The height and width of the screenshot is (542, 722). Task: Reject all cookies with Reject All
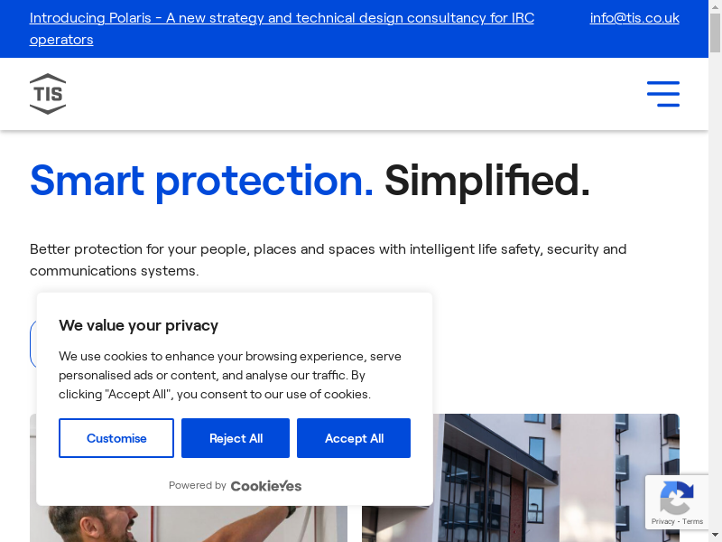click(236, 438)
